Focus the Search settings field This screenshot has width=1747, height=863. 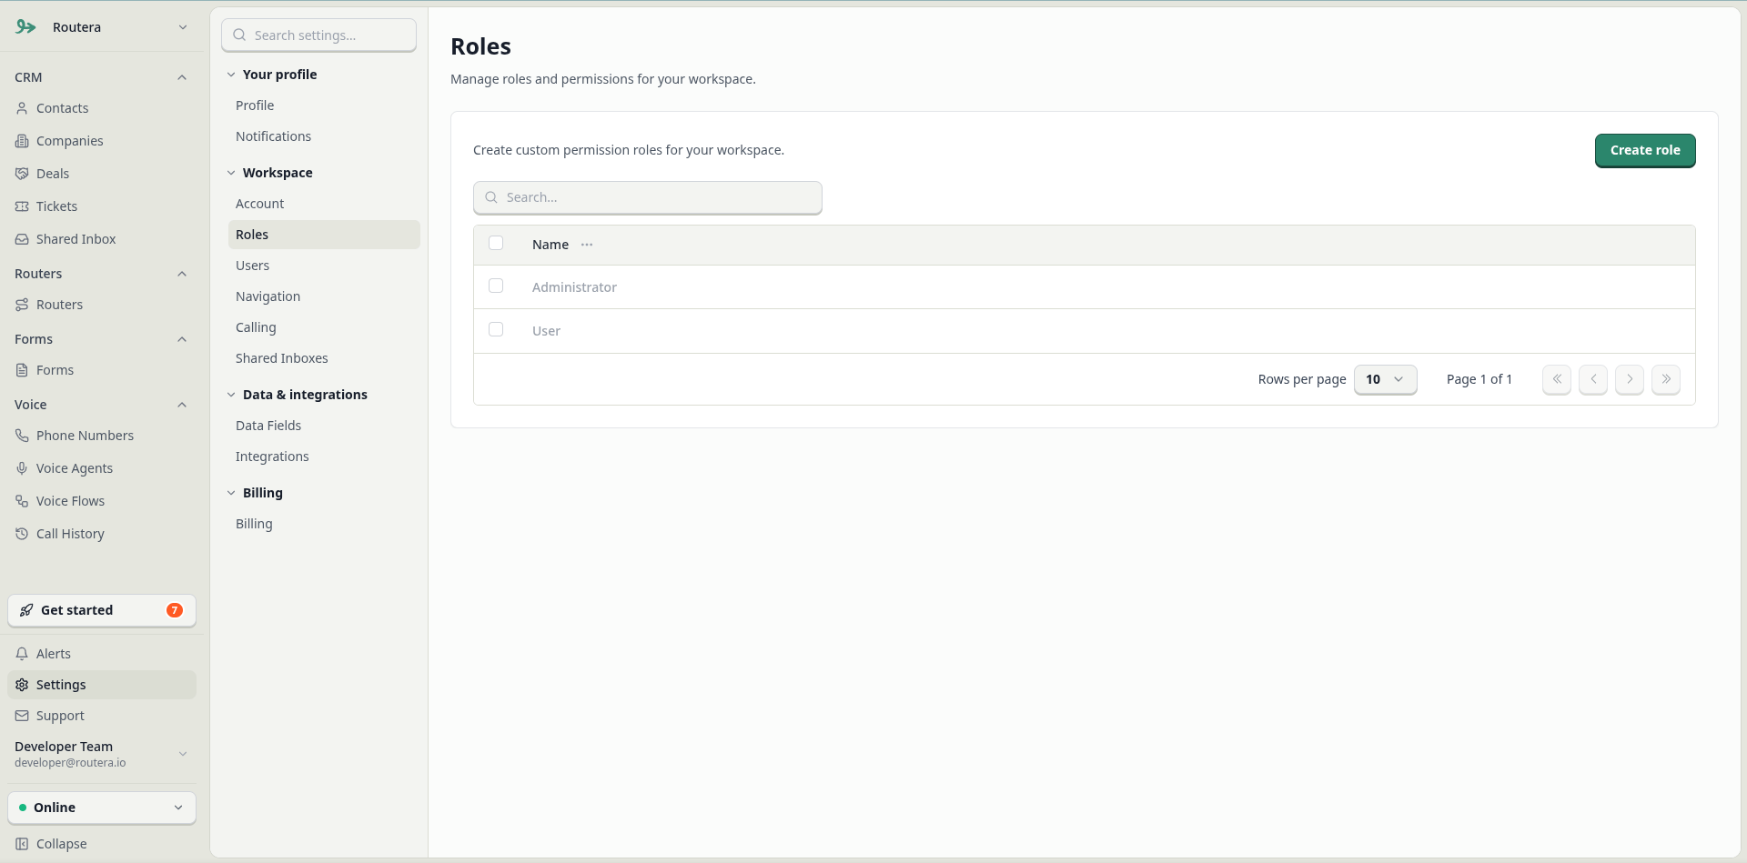319,35
